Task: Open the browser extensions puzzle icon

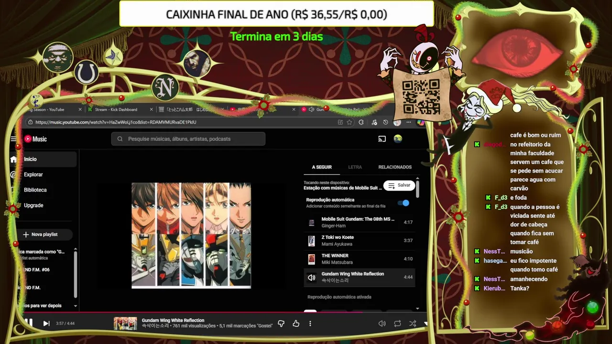Action: tap(361, 122)
